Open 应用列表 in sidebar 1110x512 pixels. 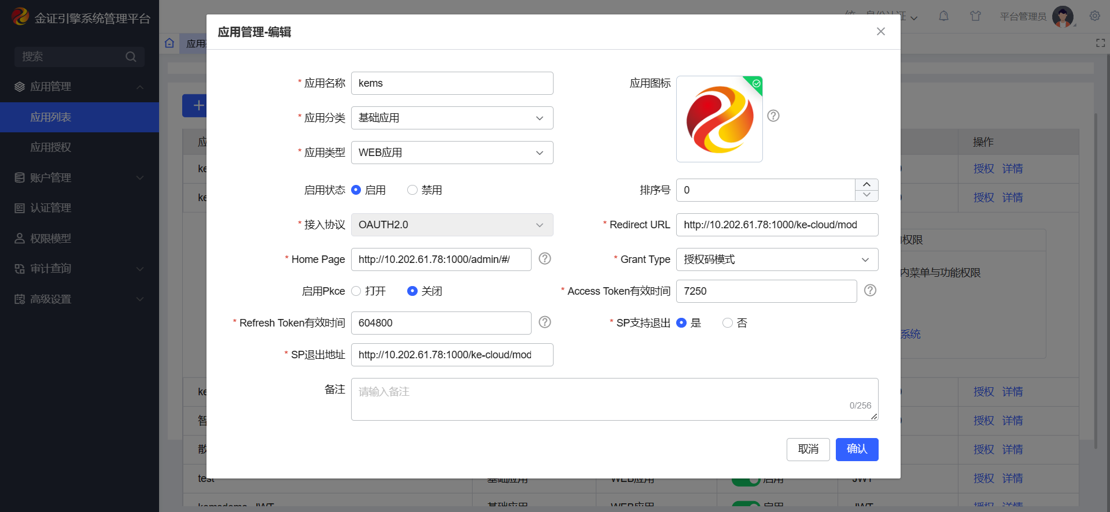click(x=79, y=117)
